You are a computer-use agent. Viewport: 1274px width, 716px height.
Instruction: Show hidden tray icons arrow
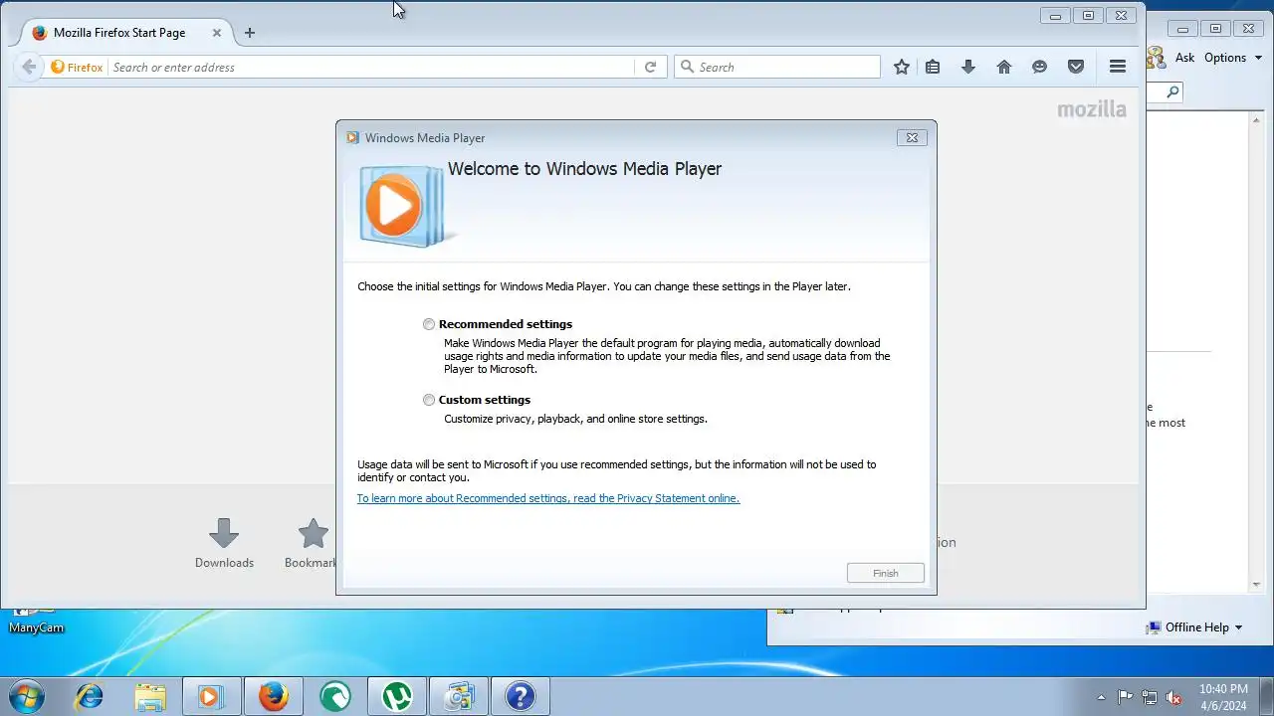(x=1101, y=697)
